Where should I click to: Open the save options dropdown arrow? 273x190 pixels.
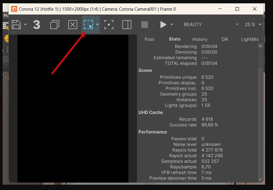click(x=25, y=25)
